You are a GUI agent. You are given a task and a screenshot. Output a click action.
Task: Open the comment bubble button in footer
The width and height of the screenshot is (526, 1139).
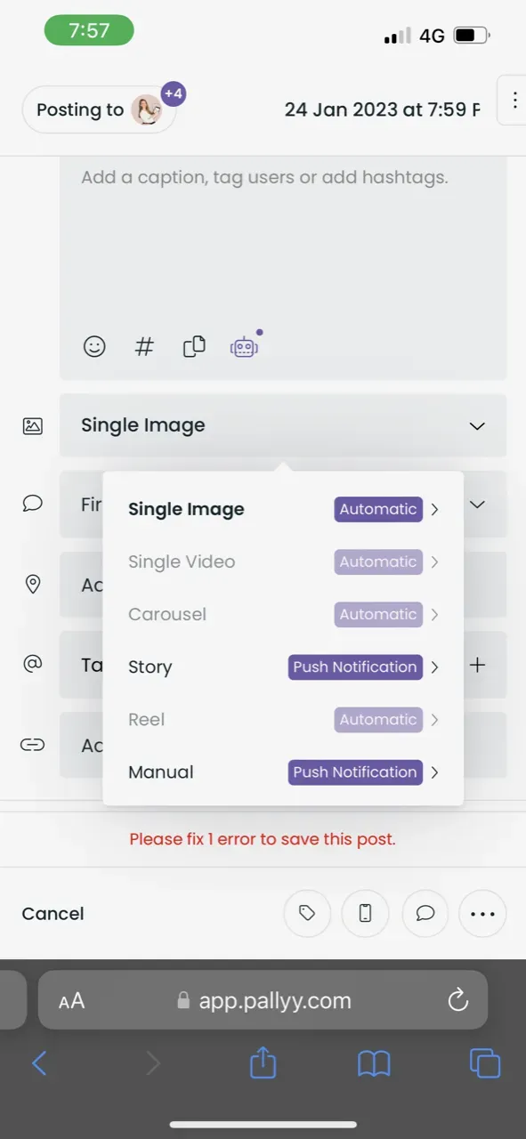425,913
